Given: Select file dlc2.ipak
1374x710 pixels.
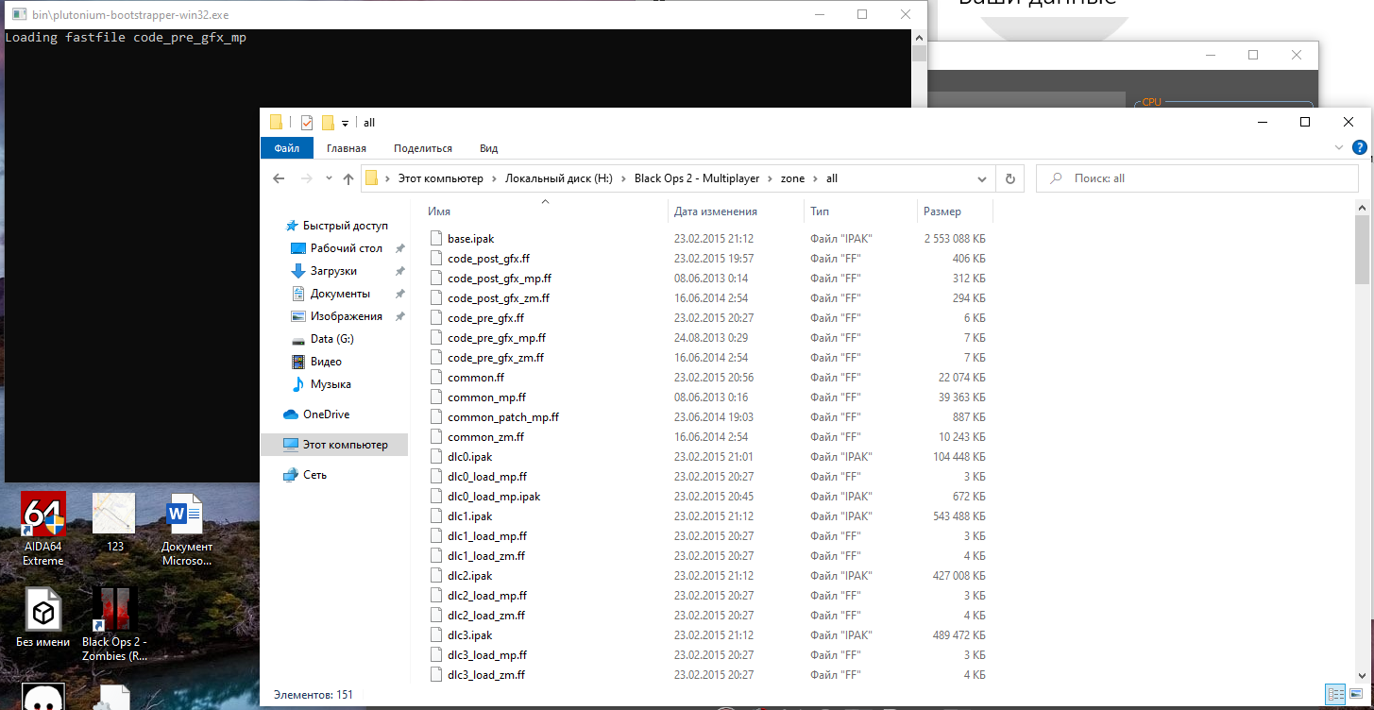Looking at the screenshot, I should [470, 576].
